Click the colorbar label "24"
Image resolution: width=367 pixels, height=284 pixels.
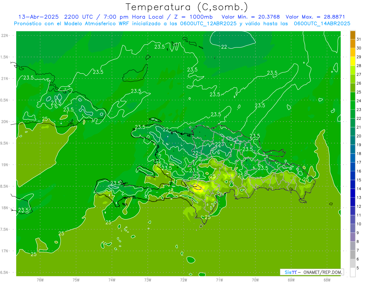[359, 101]
